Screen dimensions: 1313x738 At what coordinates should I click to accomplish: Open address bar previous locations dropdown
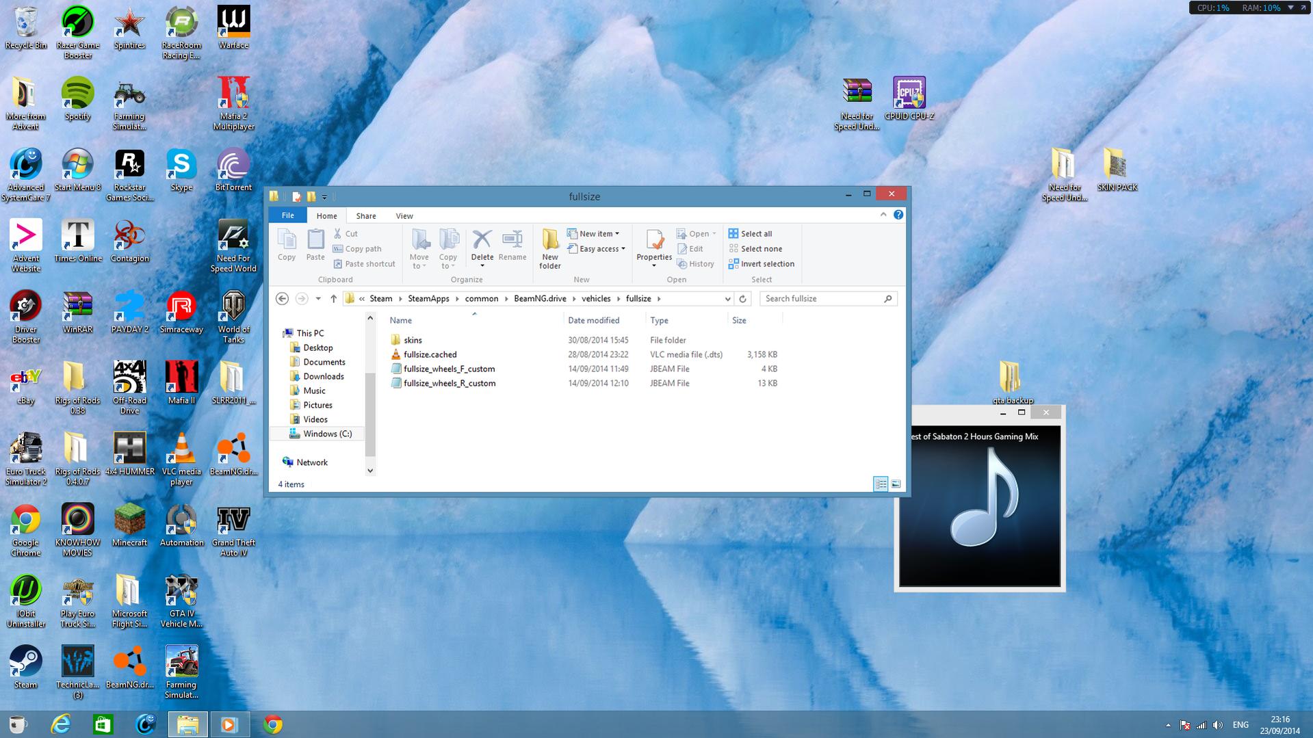pos(727,299)
